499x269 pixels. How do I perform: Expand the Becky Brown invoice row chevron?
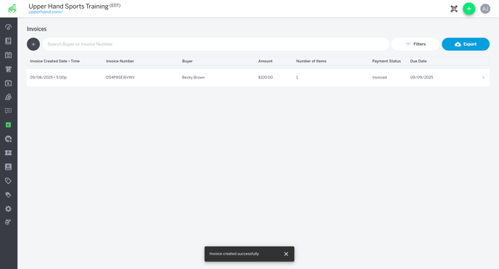tap(483, 78)
